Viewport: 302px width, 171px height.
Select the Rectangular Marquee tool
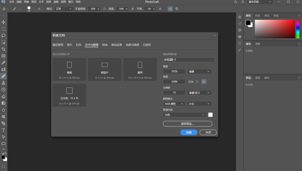coord(4,29)
